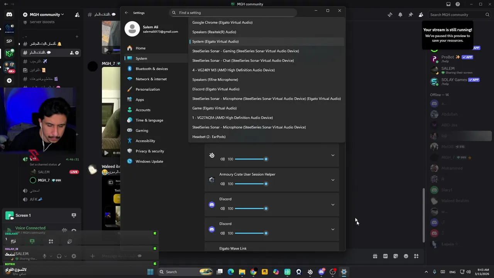Expand the second Discord volume mixer entry
This screenshot has height=278, width=494.
click(x=333, y=229)
